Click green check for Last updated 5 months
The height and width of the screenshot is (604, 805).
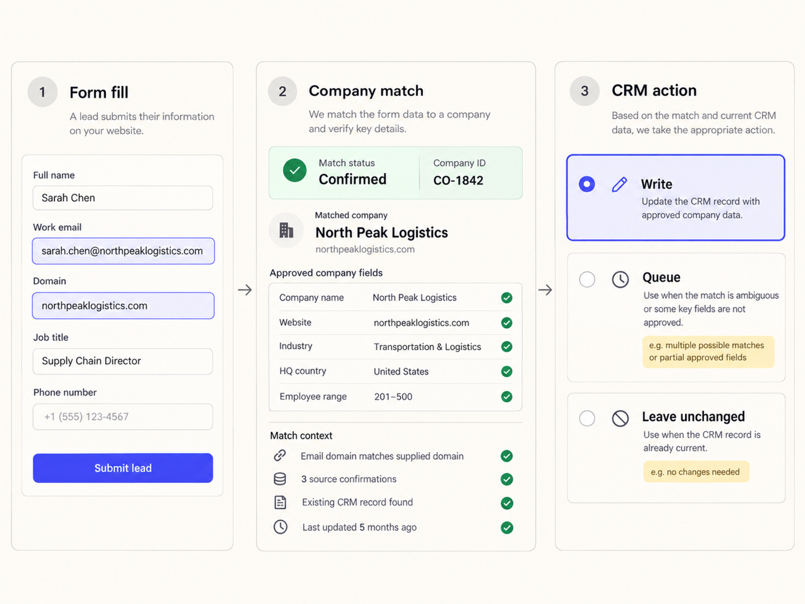507,527
